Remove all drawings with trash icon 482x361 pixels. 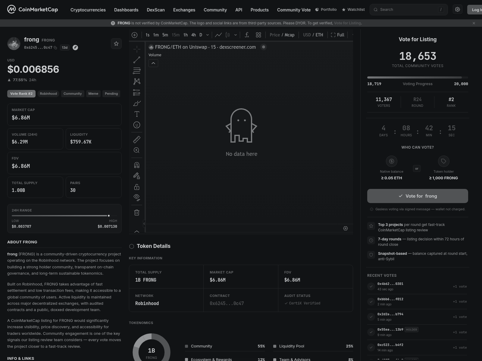pos(137,212)
